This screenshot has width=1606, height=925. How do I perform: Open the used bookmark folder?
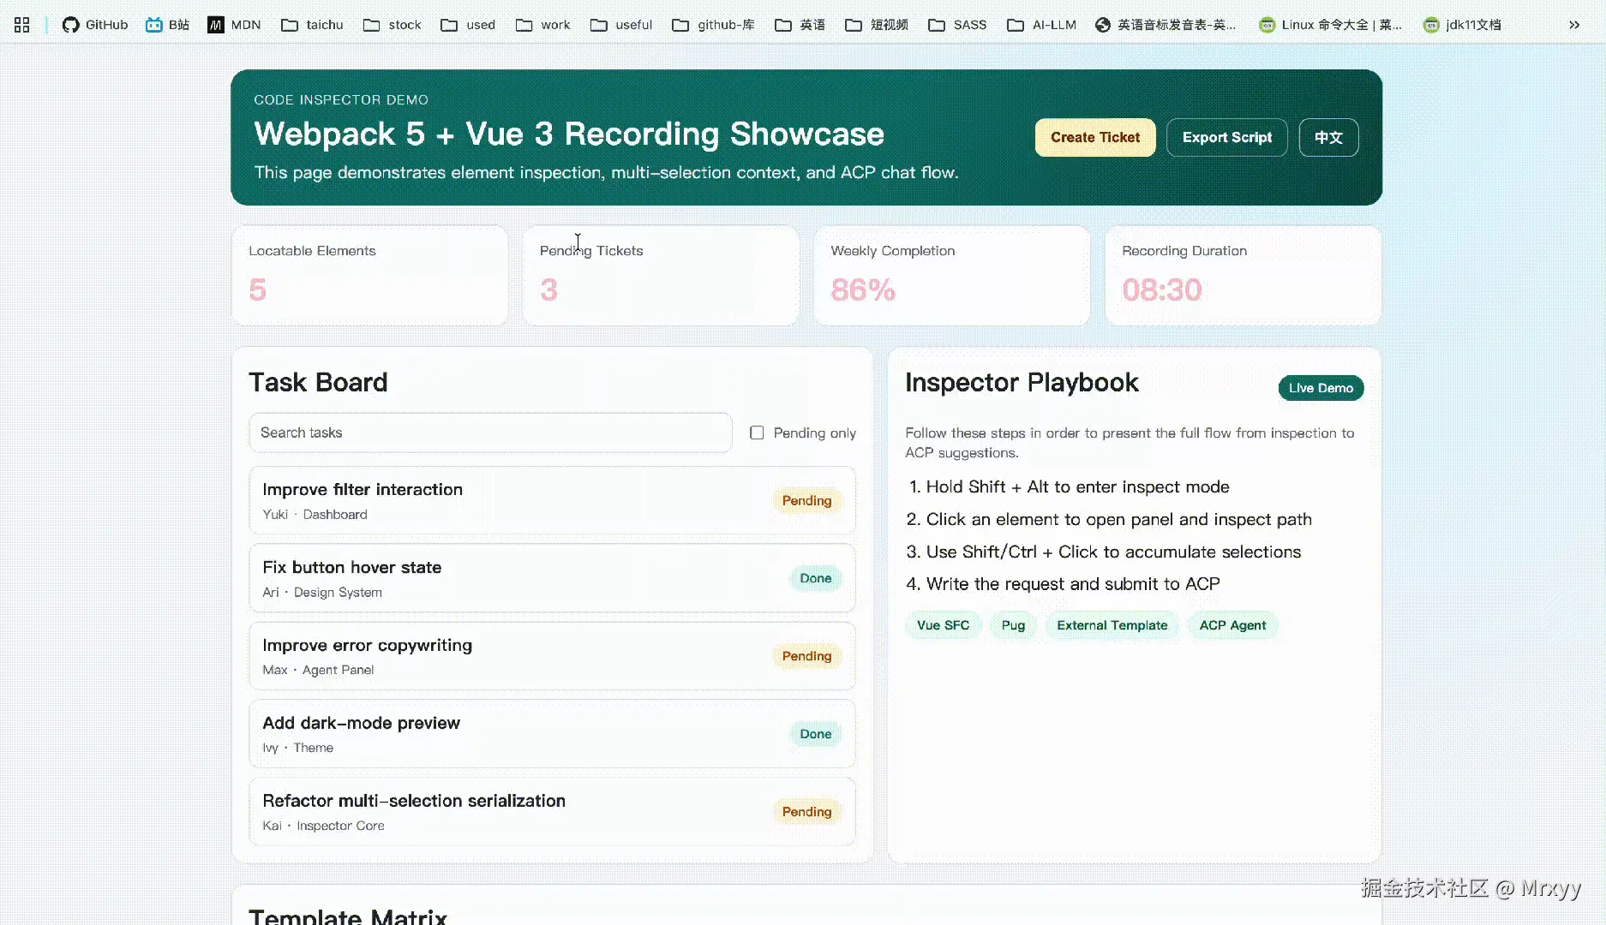point(468,25)
